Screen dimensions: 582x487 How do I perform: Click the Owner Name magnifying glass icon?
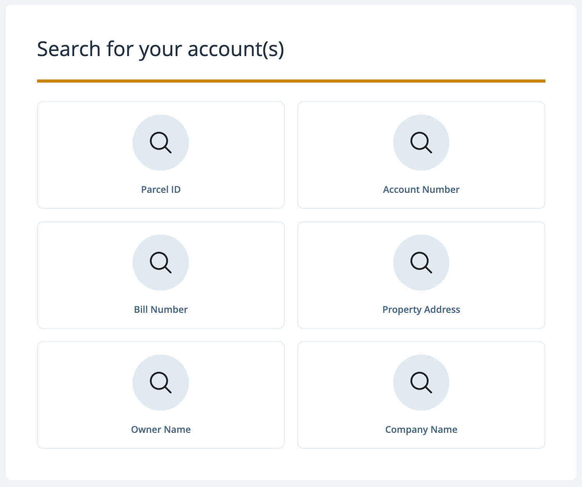point(161,383)
